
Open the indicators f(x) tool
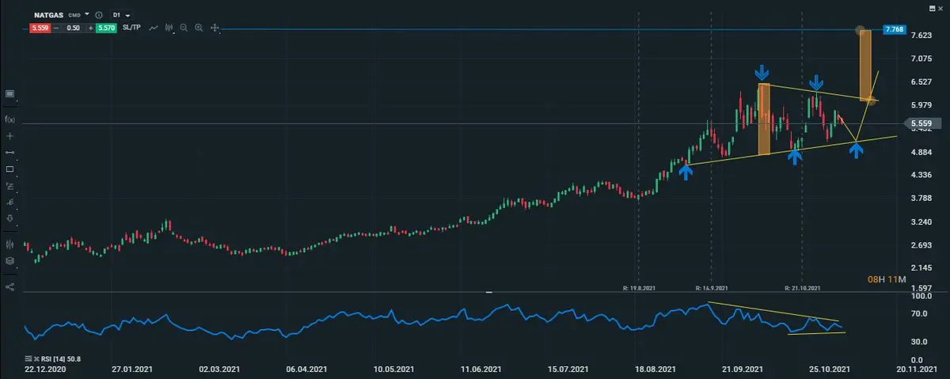[10, 119]
